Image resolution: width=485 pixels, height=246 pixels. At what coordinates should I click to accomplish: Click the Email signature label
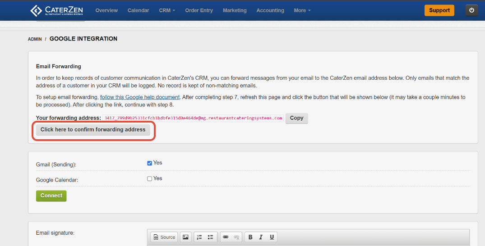pyautogui.click(x=55, y=233)
